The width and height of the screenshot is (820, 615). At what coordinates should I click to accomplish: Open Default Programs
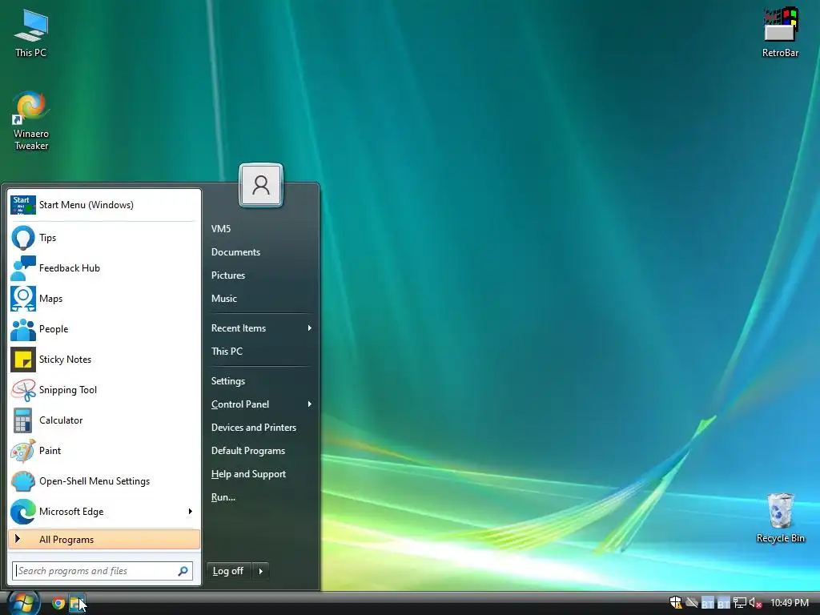(260, 451)
